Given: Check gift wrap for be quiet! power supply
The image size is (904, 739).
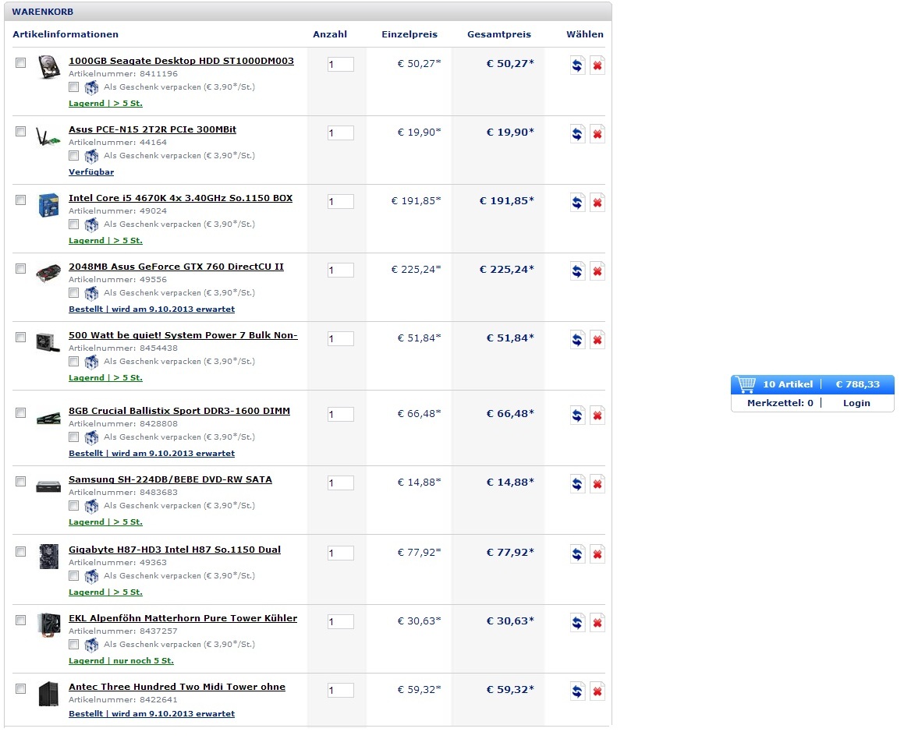Looking at the screenshot, I should pos(74,361).
